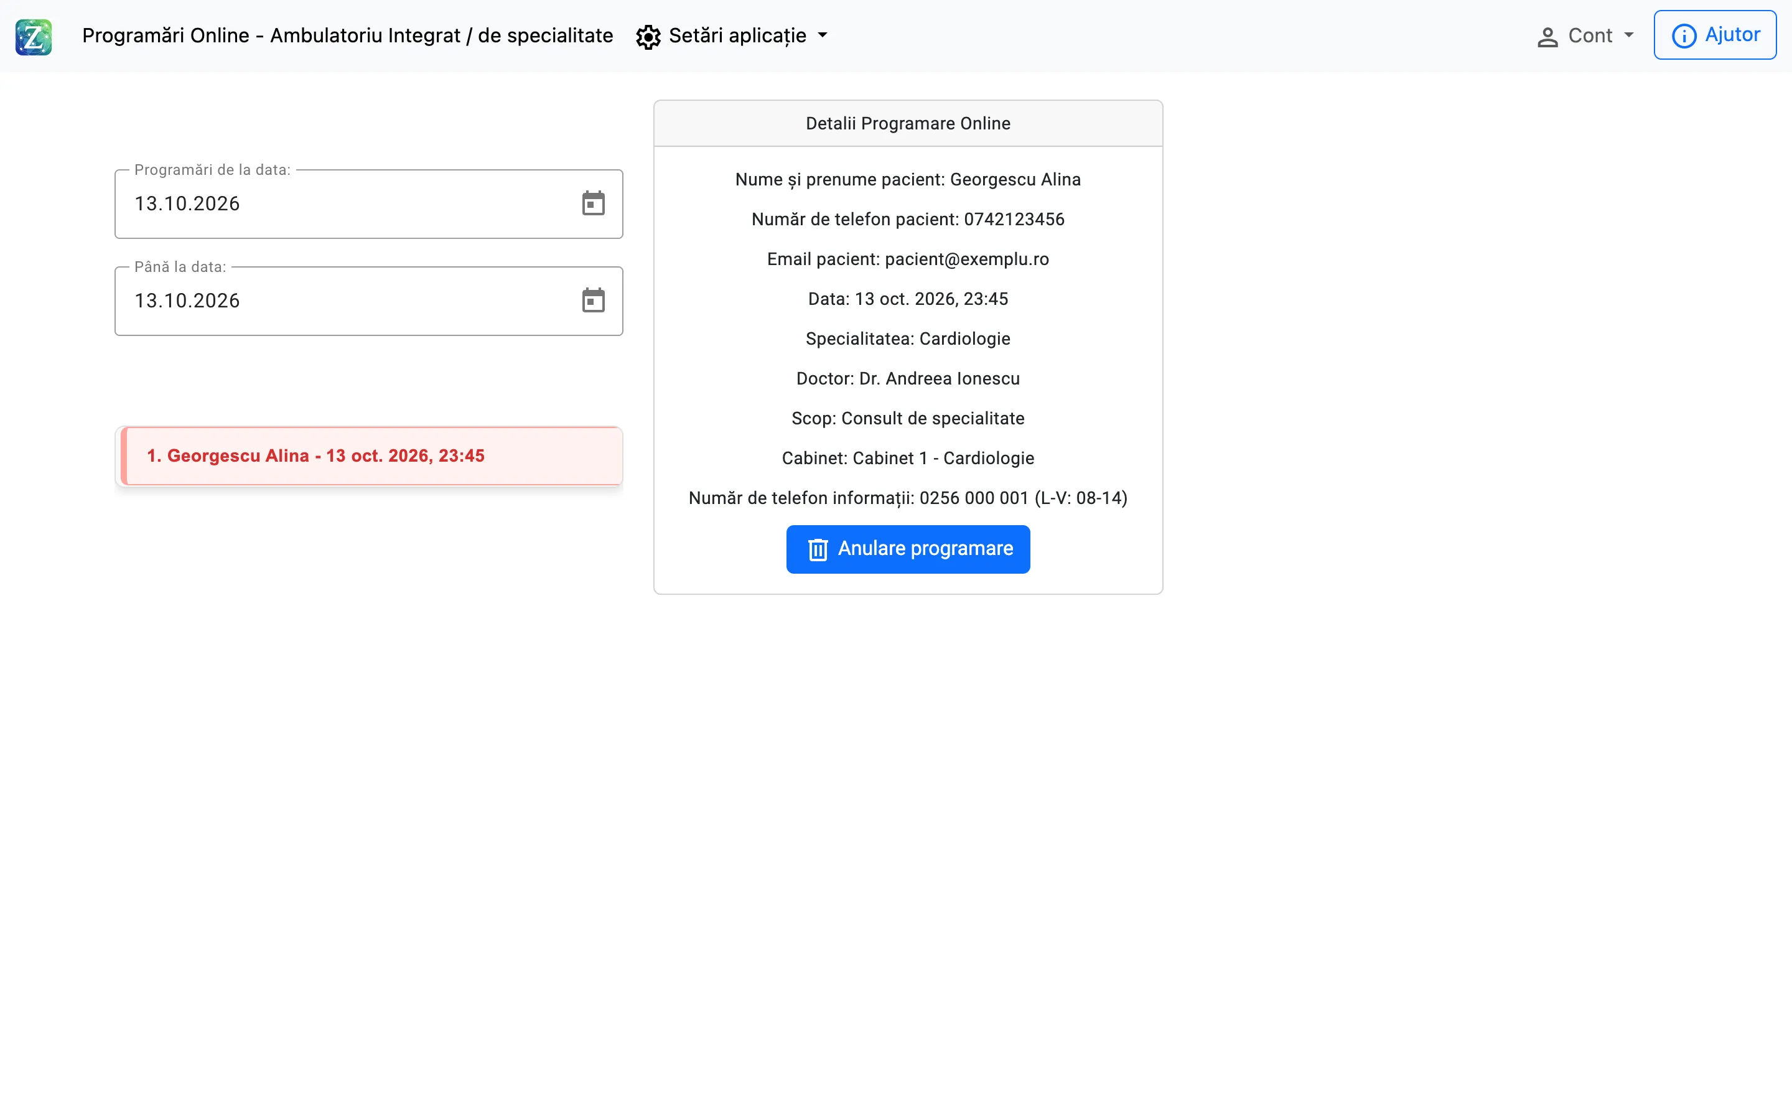
Task: Expand the Setări aplicație dropdown arrow
Action: click(x=822, y=35)
